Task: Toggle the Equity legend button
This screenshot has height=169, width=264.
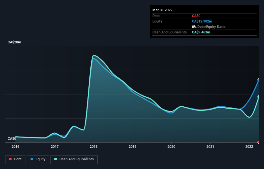Action: [x=38, y=159]
